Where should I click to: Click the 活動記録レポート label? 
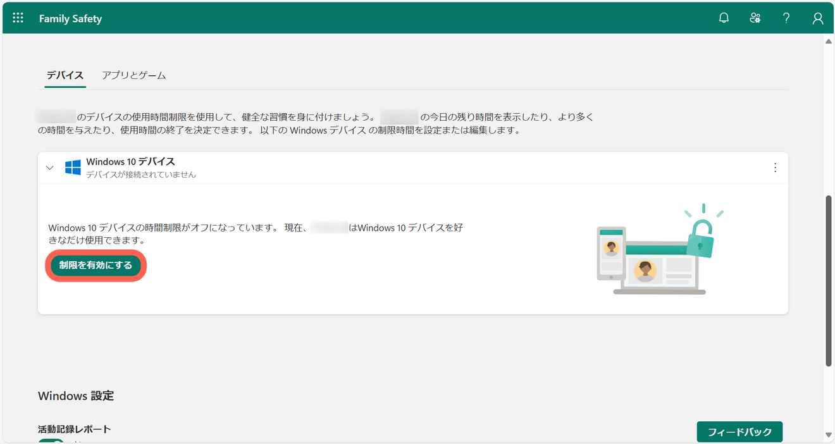click(74, 429)
